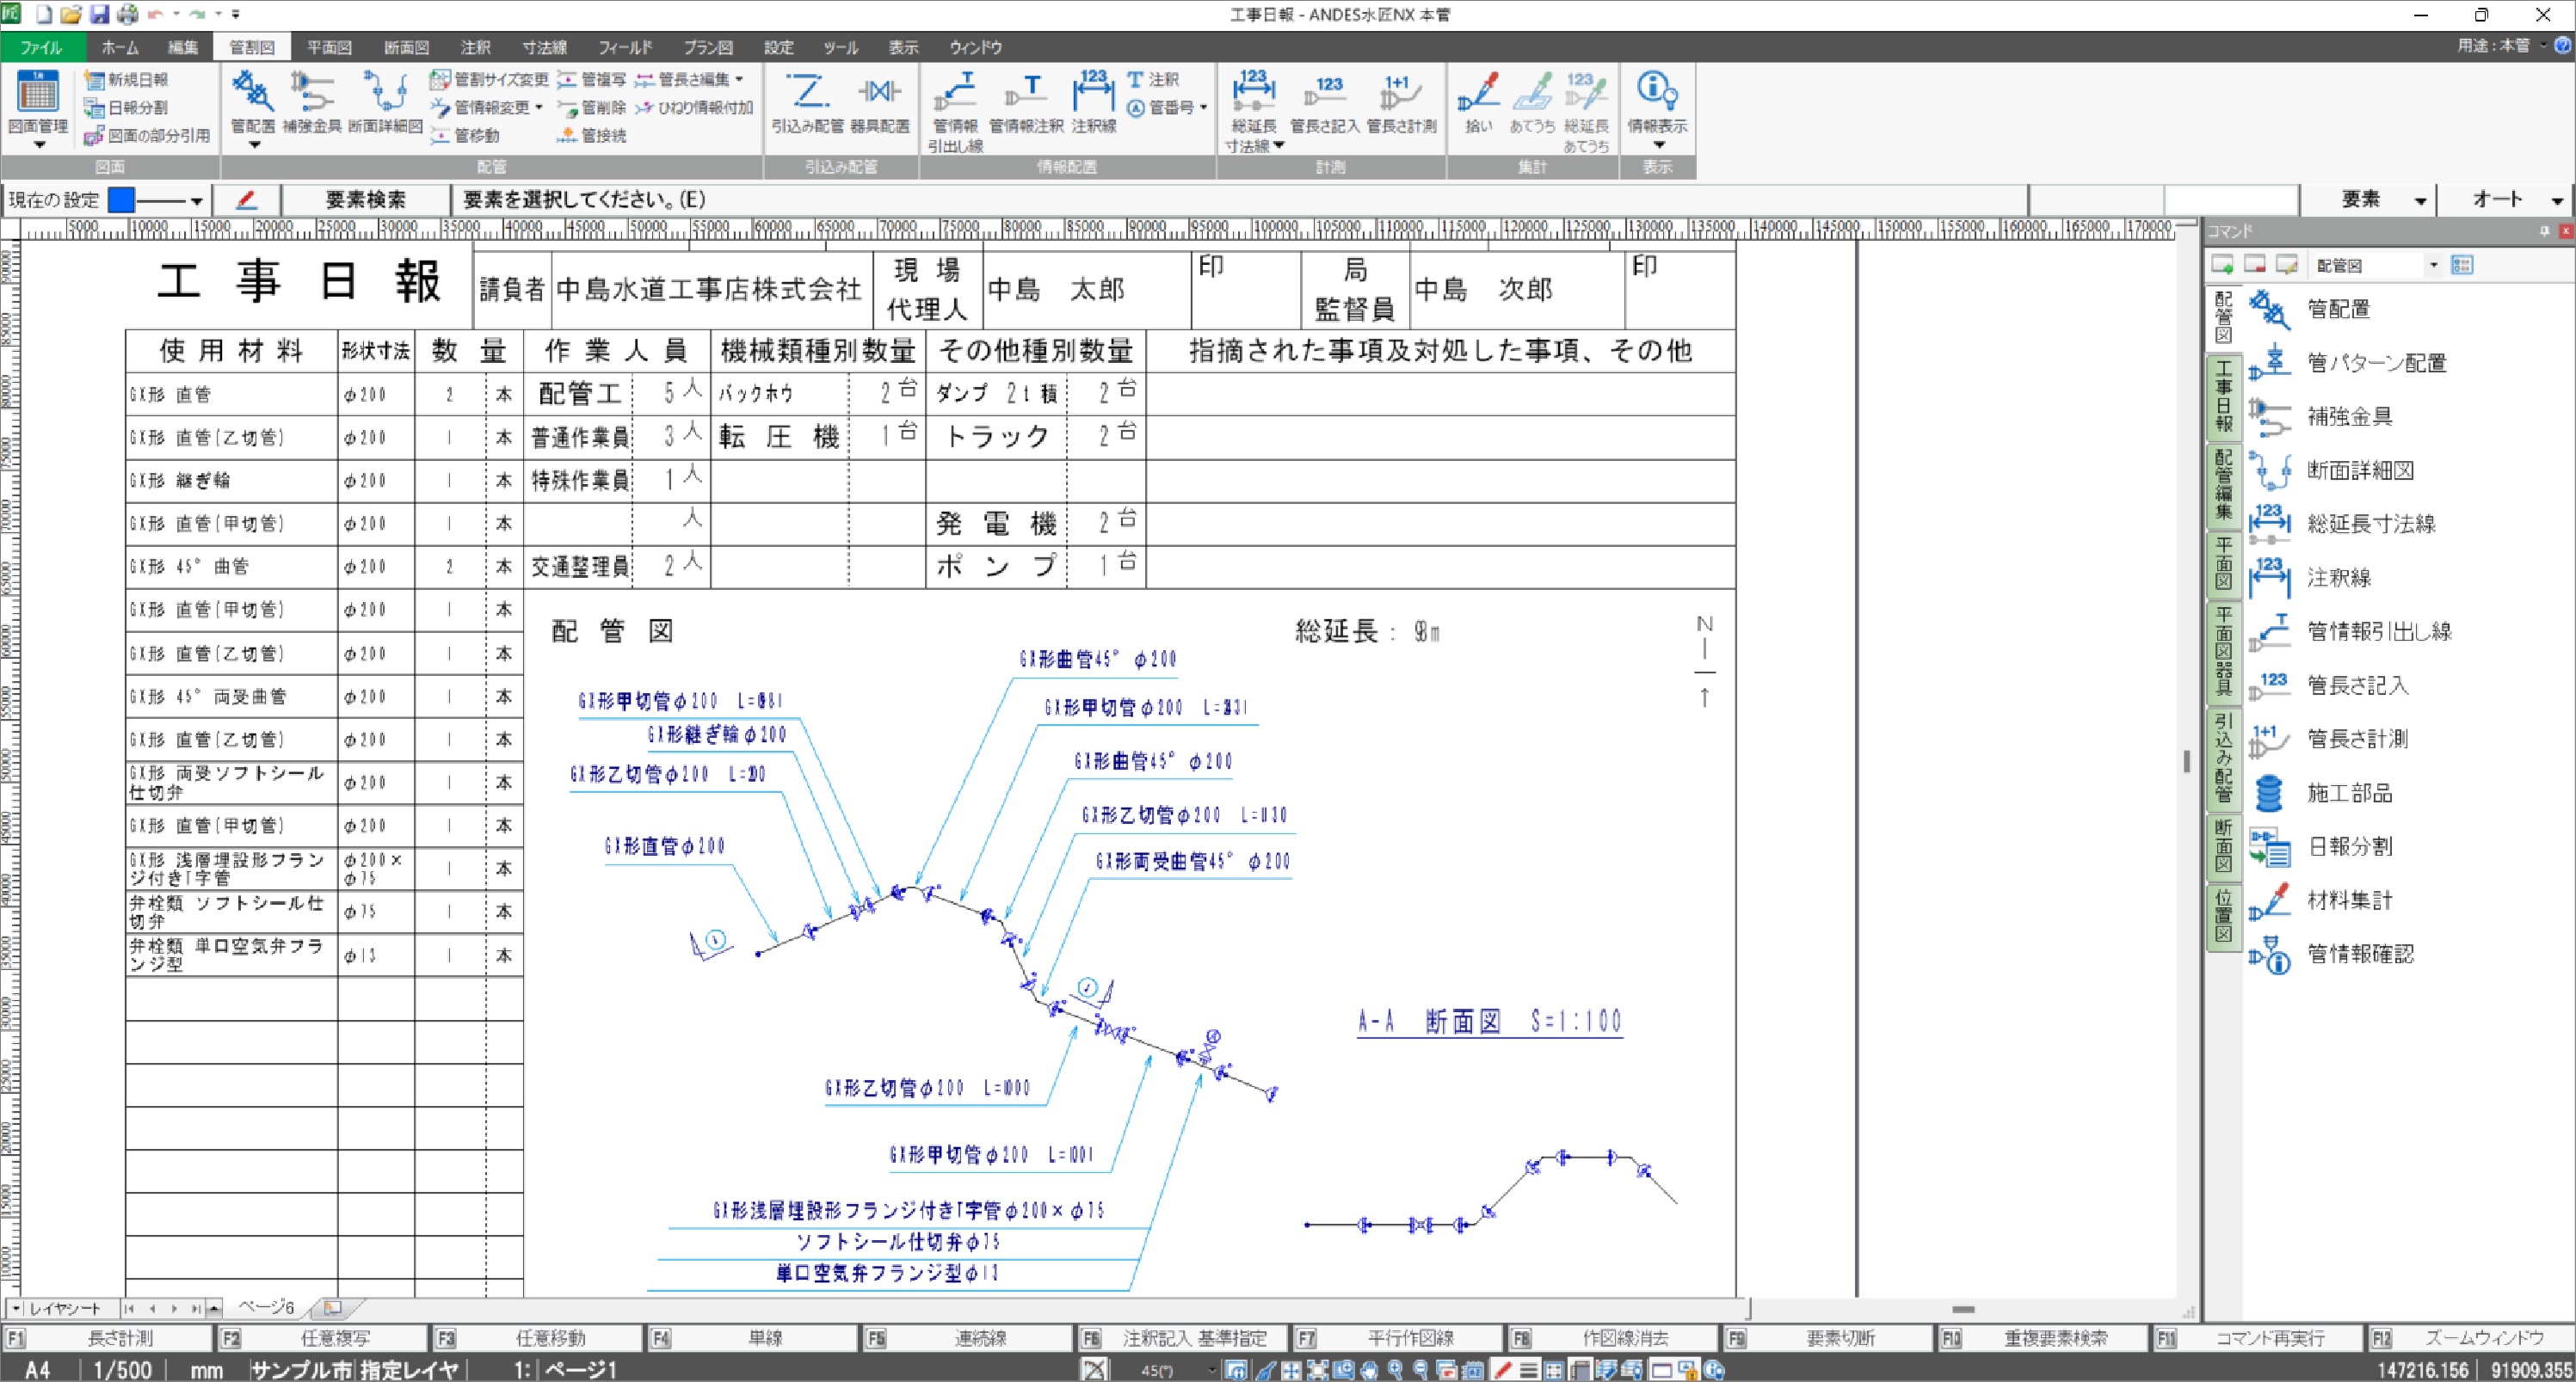Select the 引込み配管 side tab in command panel
The height and width of the screenshot is (1382, 2576).
pos(2223,759)
